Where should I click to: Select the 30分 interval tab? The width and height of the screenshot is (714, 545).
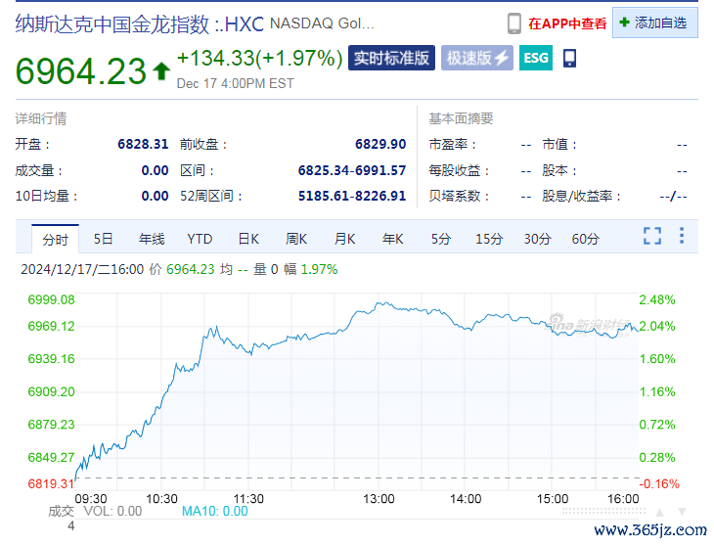(537, 239)
